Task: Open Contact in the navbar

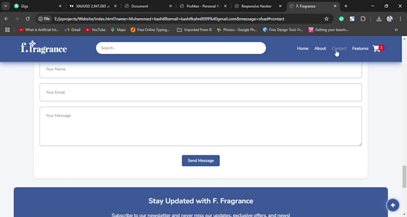Action: [339, 48]
